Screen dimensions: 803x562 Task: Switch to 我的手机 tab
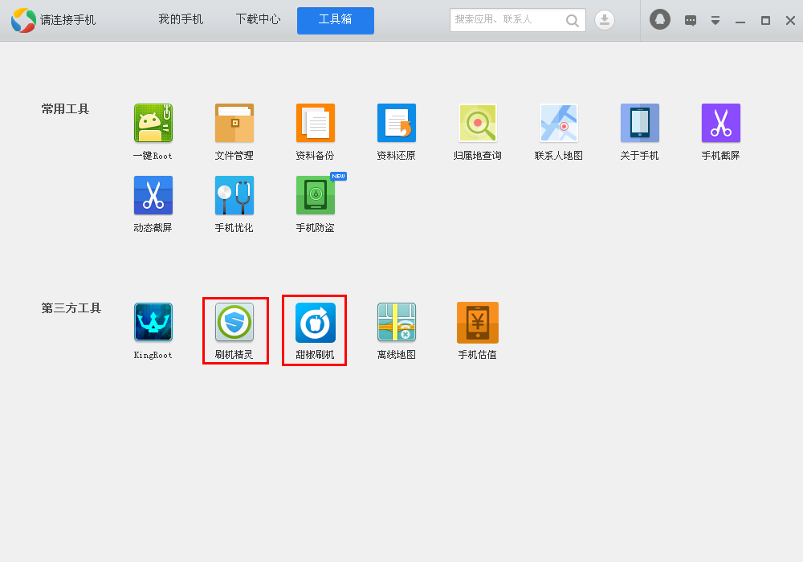point(181,19)
